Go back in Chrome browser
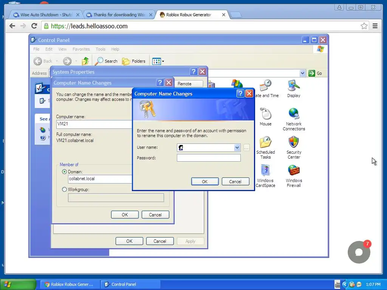 click(12, 26)
